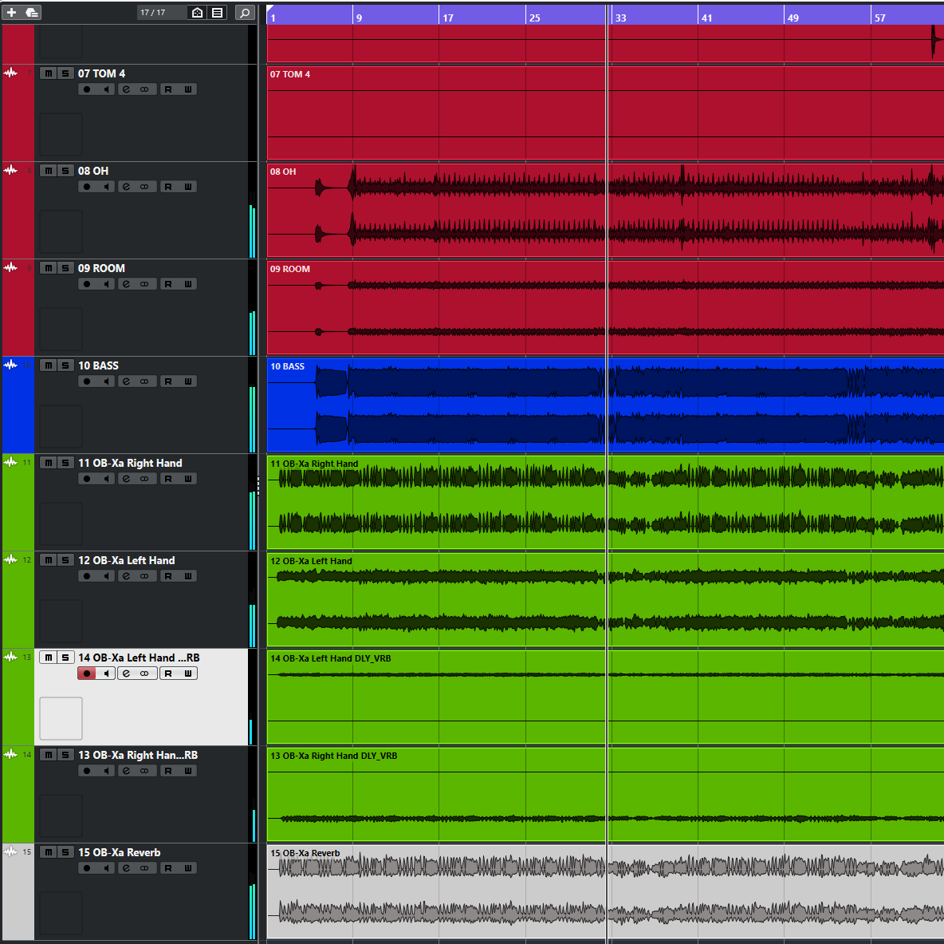944x944 pixels.
Task: Select the 13 OB-Xa Right Han...RB track name
Action: pyautogui.click(x=138, y=756)
